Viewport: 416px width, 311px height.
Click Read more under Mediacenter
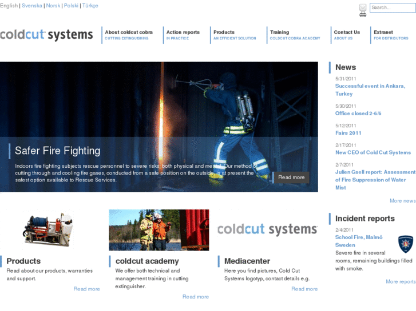304,289
